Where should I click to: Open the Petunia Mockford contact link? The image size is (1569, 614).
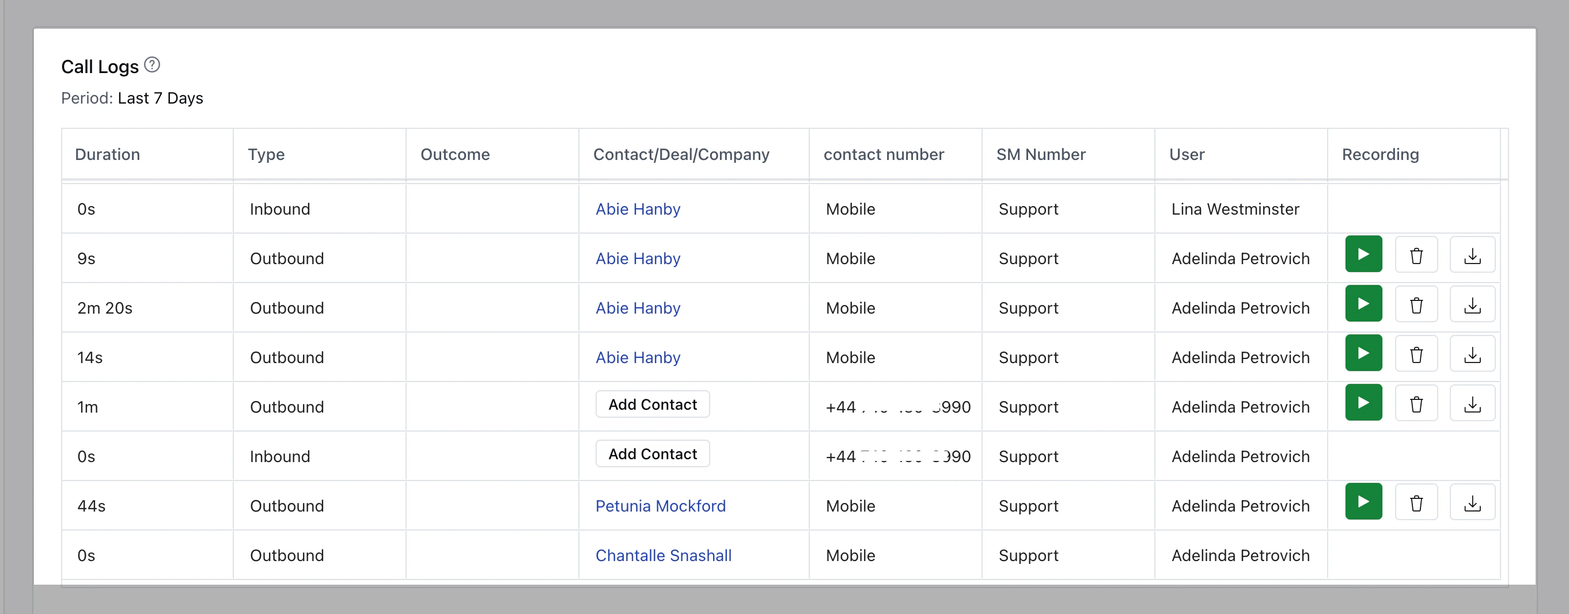pos(660,506)
